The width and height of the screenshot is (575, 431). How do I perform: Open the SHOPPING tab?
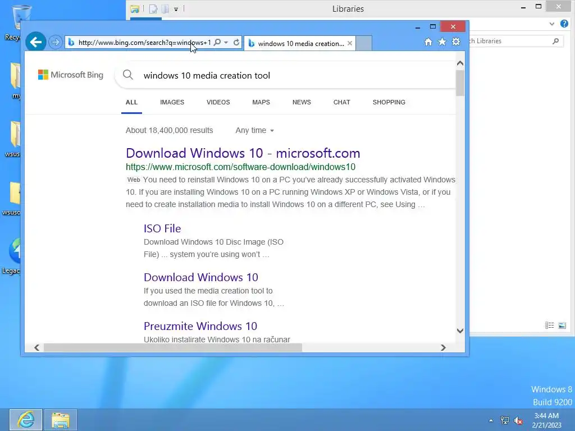point(389,102)
